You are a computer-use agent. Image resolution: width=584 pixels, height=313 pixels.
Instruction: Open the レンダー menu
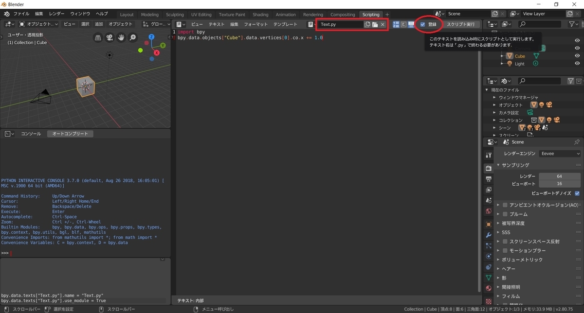[56, 14]
